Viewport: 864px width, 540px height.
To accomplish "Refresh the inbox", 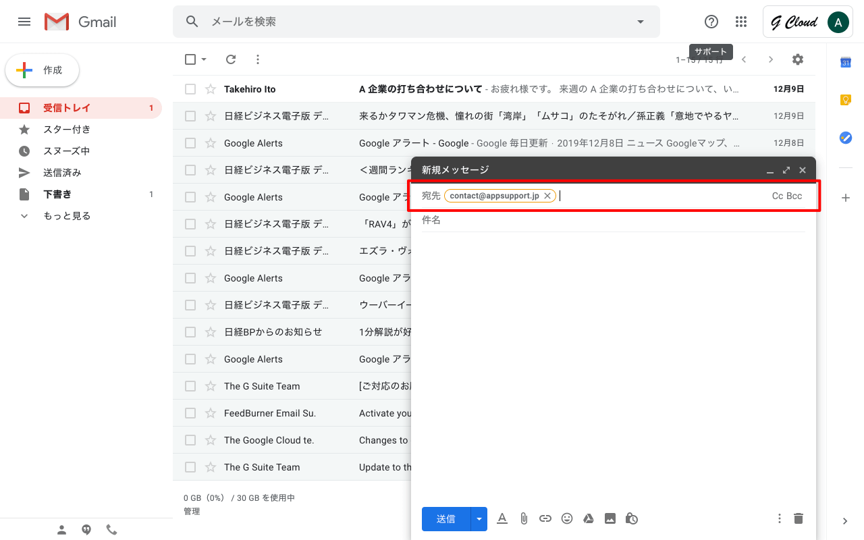I will 231,59.
